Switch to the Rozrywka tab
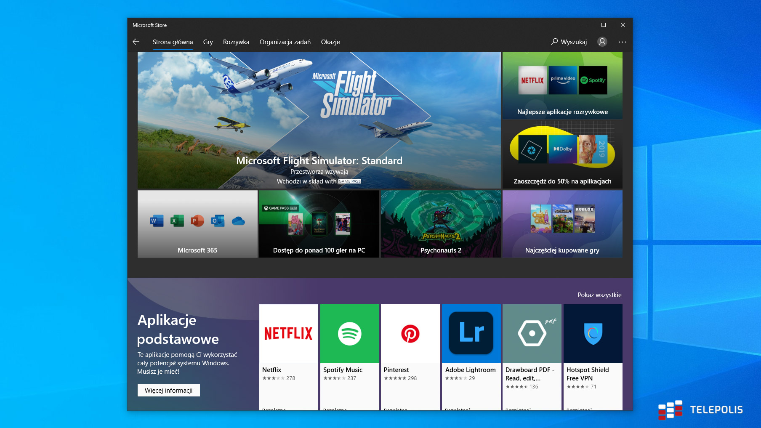Viewport: 761px width, 428px height. click(236, 42)
